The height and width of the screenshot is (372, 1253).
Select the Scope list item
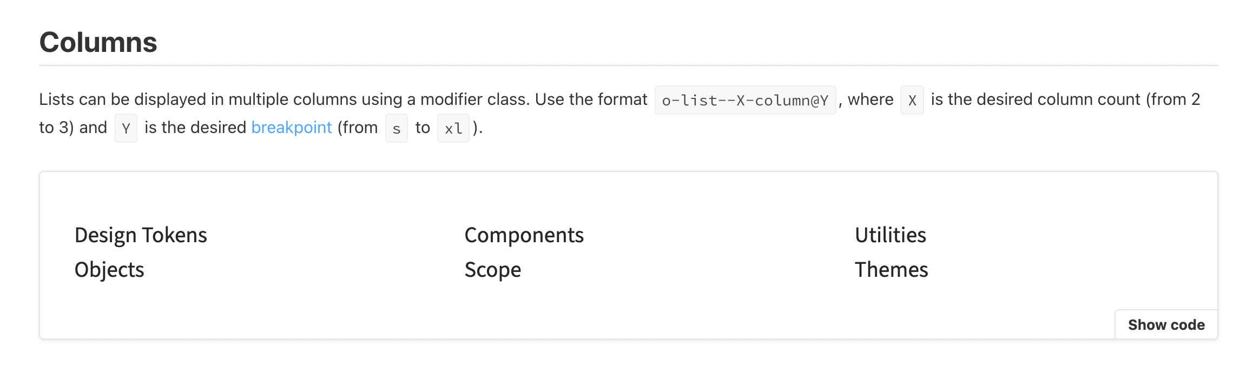[x=492, y=270]
